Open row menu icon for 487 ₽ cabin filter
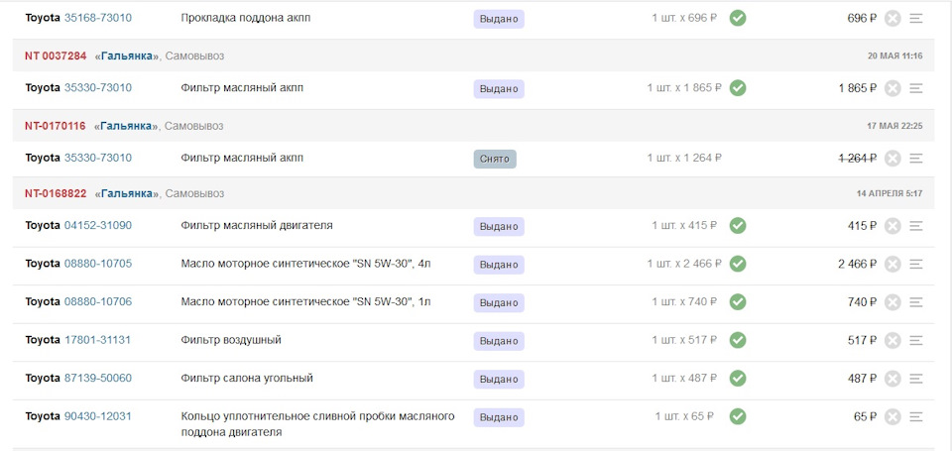 916,379
